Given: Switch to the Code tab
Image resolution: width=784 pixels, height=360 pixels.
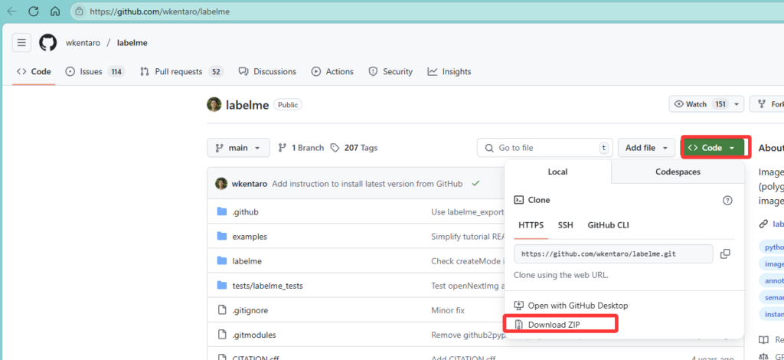Looking at the screenshot, I should (x=34, y=71).
